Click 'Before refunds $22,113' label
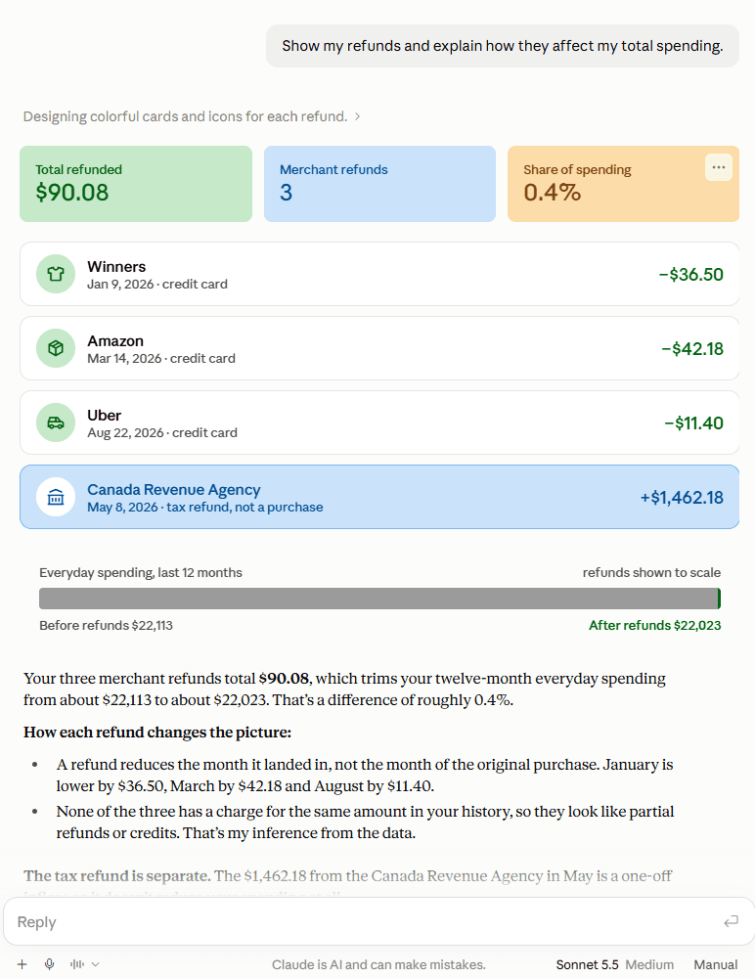This screenshot has height=978, width=755. pos(106,625)
